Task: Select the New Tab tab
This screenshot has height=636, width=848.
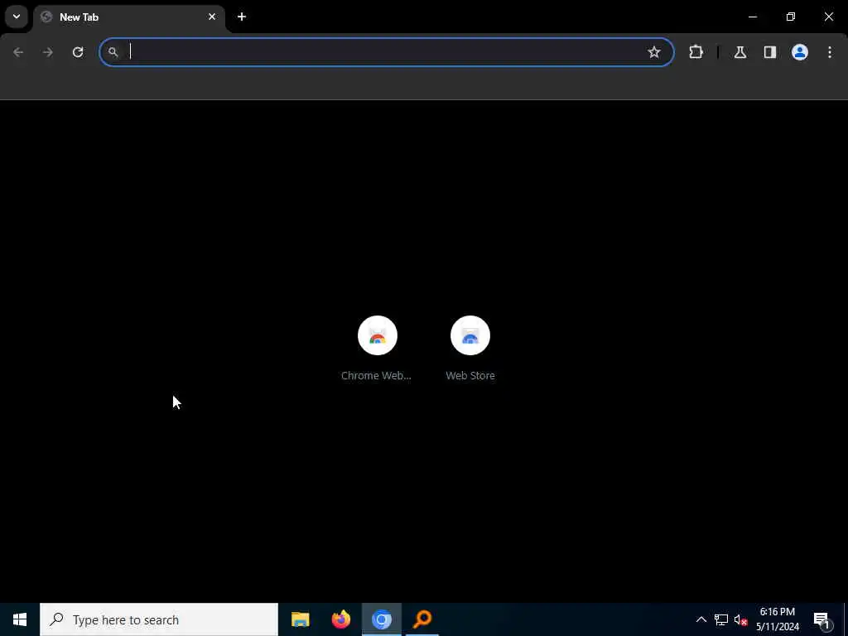Action: [x=128, y=17]
